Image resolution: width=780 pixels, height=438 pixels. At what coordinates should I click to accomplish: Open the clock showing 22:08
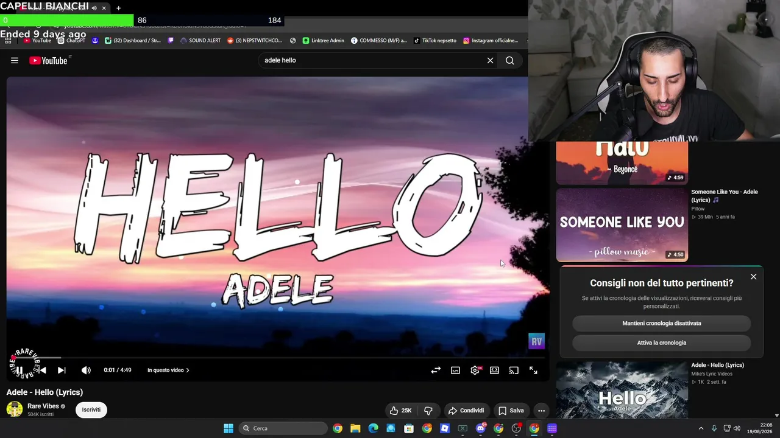tap(760, 428)
